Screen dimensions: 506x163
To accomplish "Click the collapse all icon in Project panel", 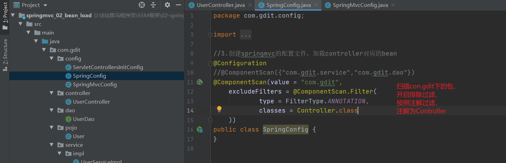I will (154, 5).
